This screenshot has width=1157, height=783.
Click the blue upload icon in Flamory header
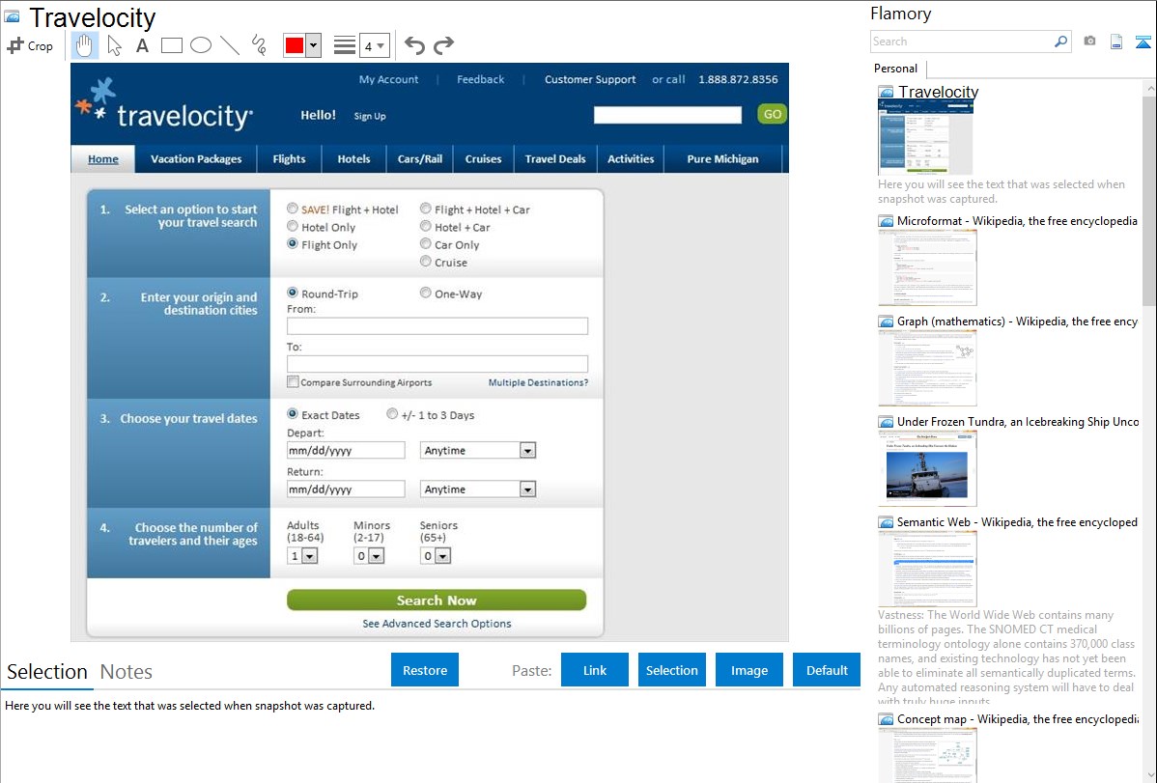(1143, 42)
